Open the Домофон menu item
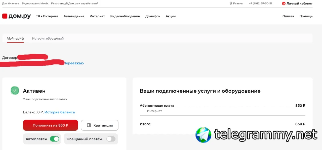The height and width of the screenshot is (150, 322). pyautogui.click(x=153, y=16)
